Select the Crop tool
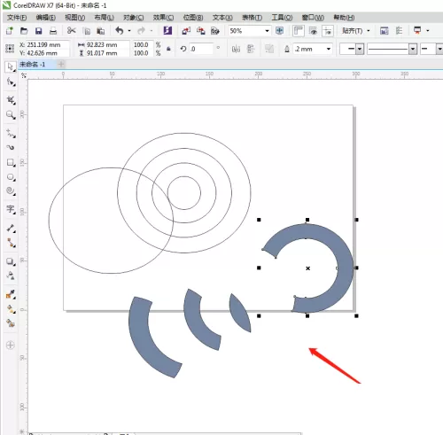 pos(11,100)
